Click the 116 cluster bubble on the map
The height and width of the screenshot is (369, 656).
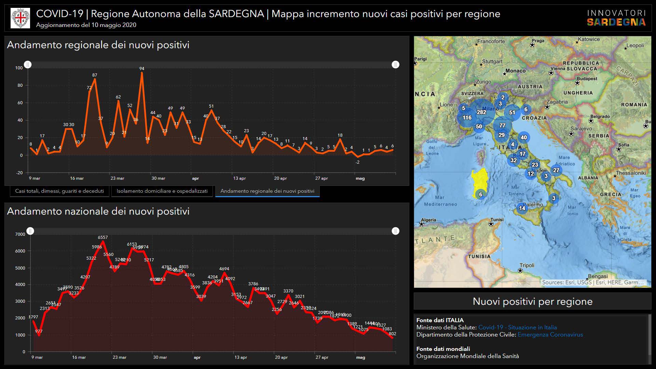coord(467,118)
